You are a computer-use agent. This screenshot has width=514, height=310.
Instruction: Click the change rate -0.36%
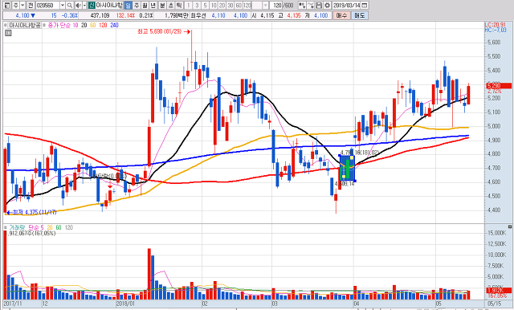click(x=70, y=15)
